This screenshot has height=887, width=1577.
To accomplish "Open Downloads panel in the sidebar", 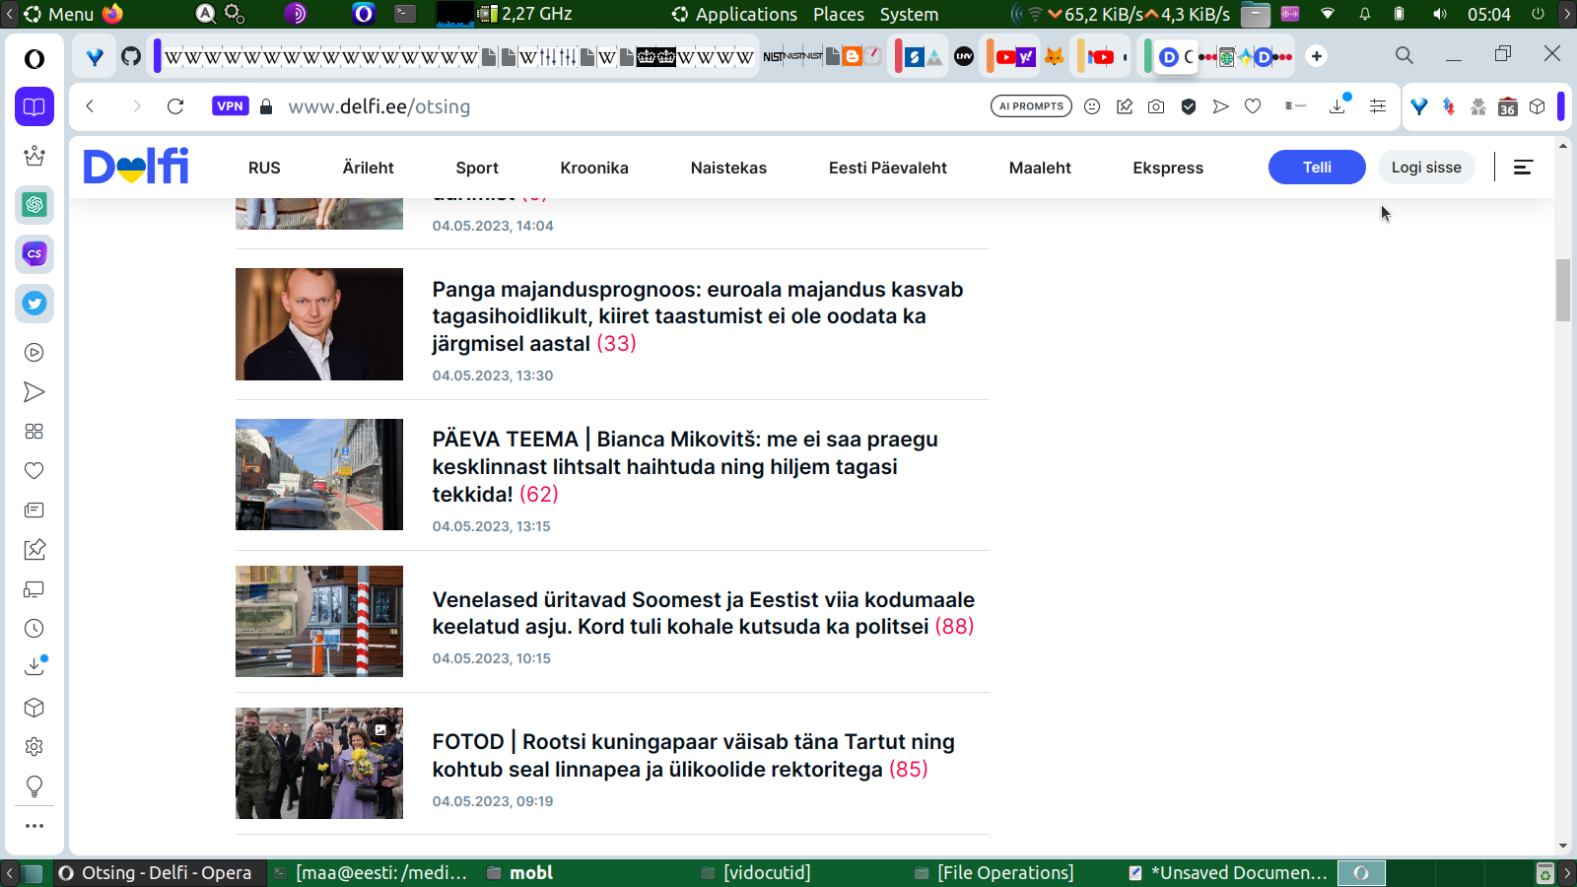I will pyautogui.click(x=34, y=667).
